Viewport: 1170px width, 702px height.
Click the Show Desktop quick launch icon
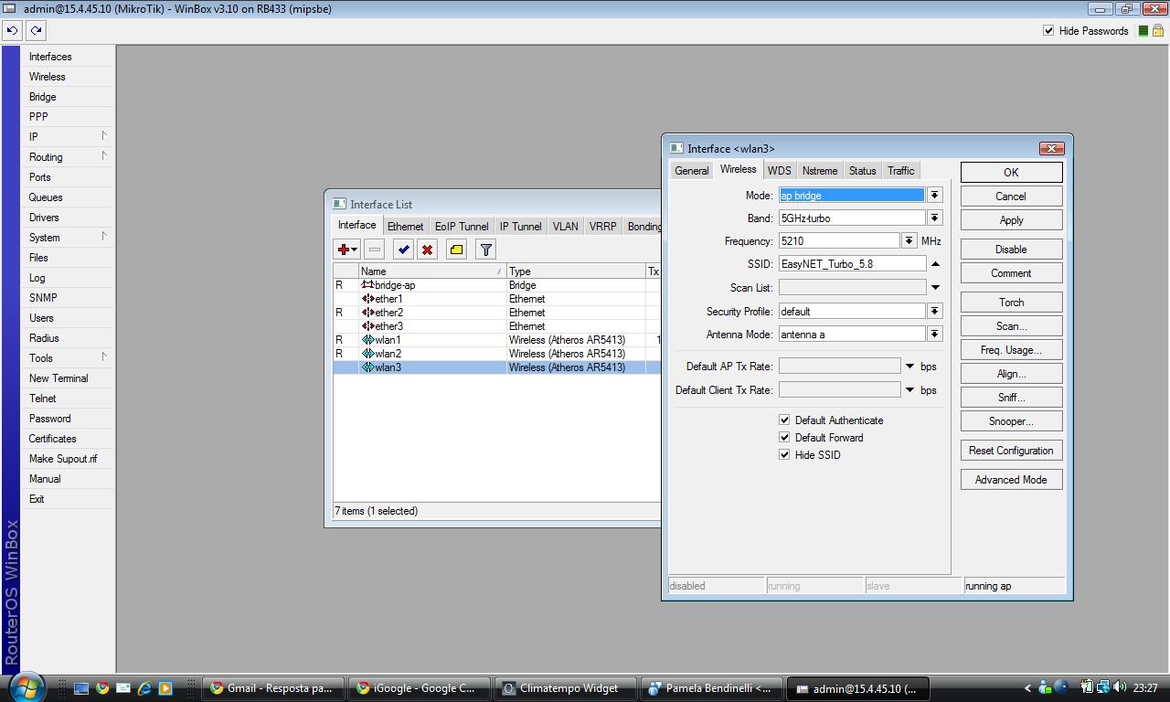81,688
